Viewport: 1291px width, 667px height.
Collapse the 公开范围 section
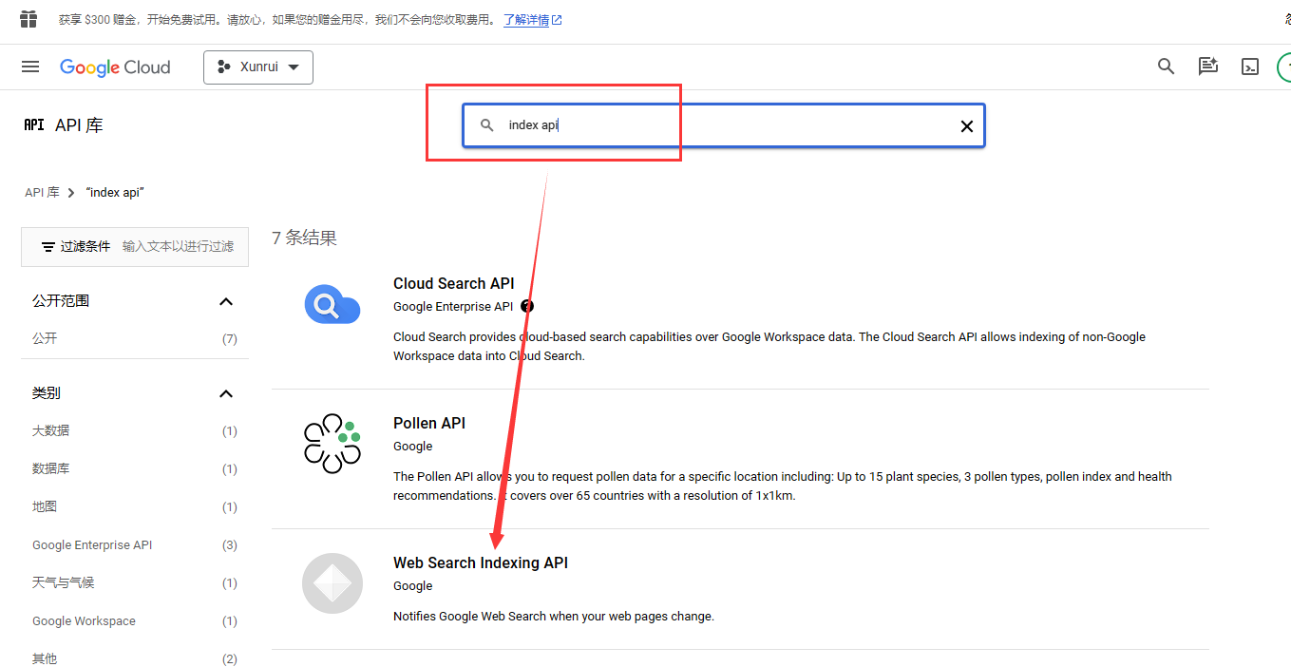226,301
